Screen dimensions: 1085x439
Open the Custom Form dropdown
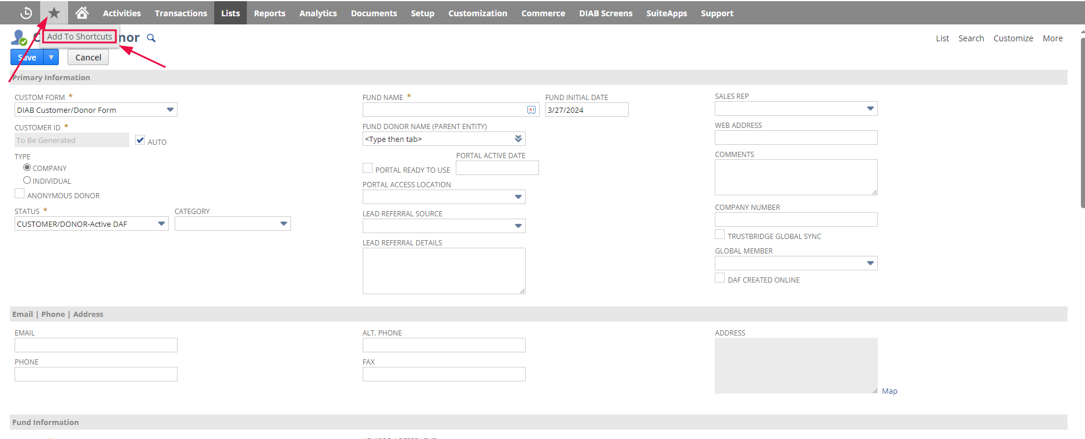[170, 110]
